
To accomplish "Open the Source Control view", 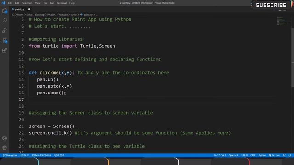I will tap(5, 40).
